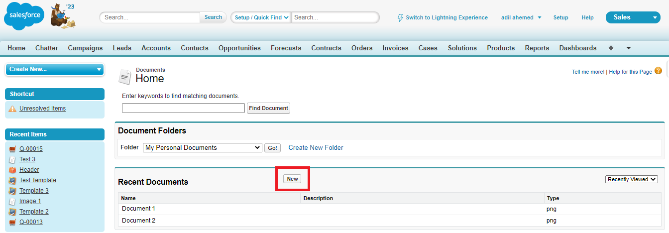Screen dimensions: 669x233
Task: Click the template icon next to Test Template
Action: click(12, 180)
